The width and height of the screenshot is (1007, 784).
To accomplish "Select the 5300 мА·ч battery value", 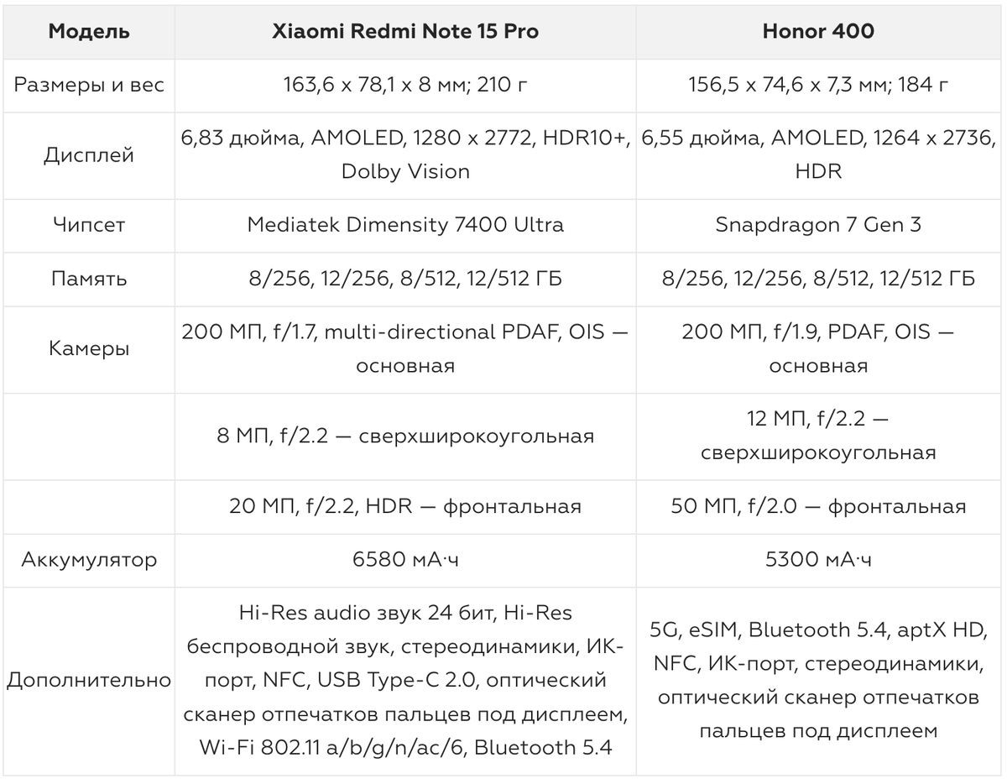I will (x=818, y=559).
